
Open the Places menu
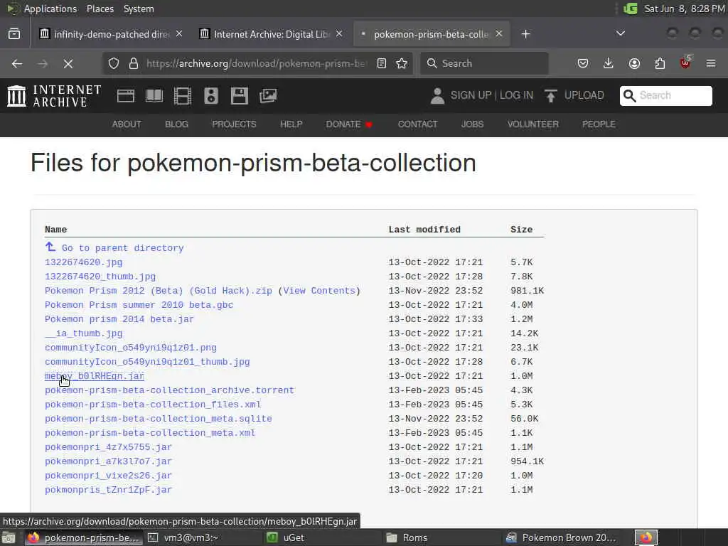[100, 9]
